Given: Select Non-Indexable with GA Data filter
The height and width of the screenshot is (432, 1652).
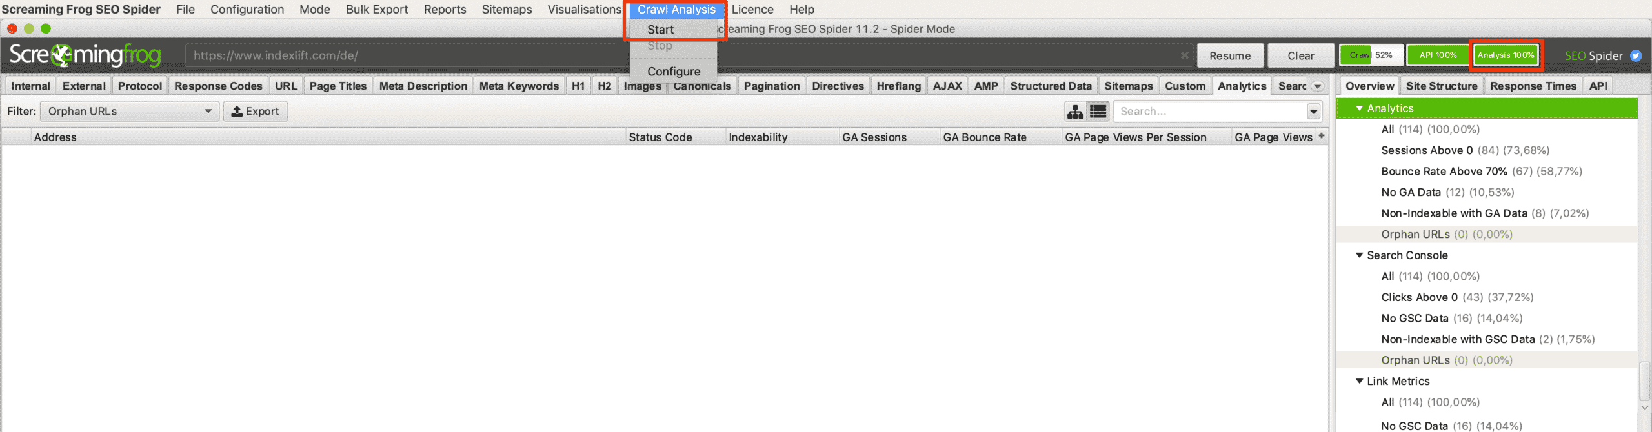Looking at the screenshot, I should point(1485,213).
